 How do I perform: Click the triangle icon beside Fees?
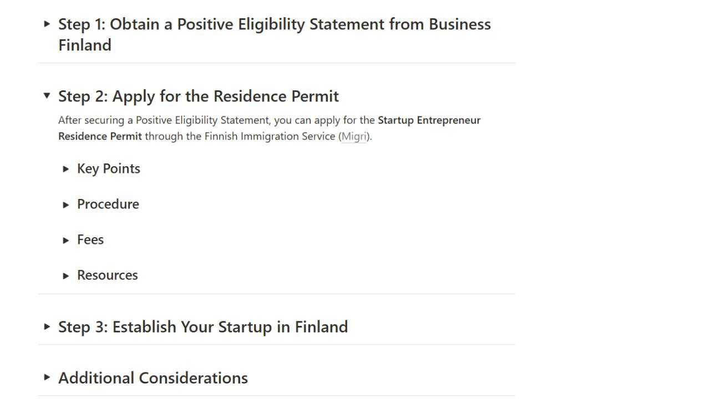[65, 239]
